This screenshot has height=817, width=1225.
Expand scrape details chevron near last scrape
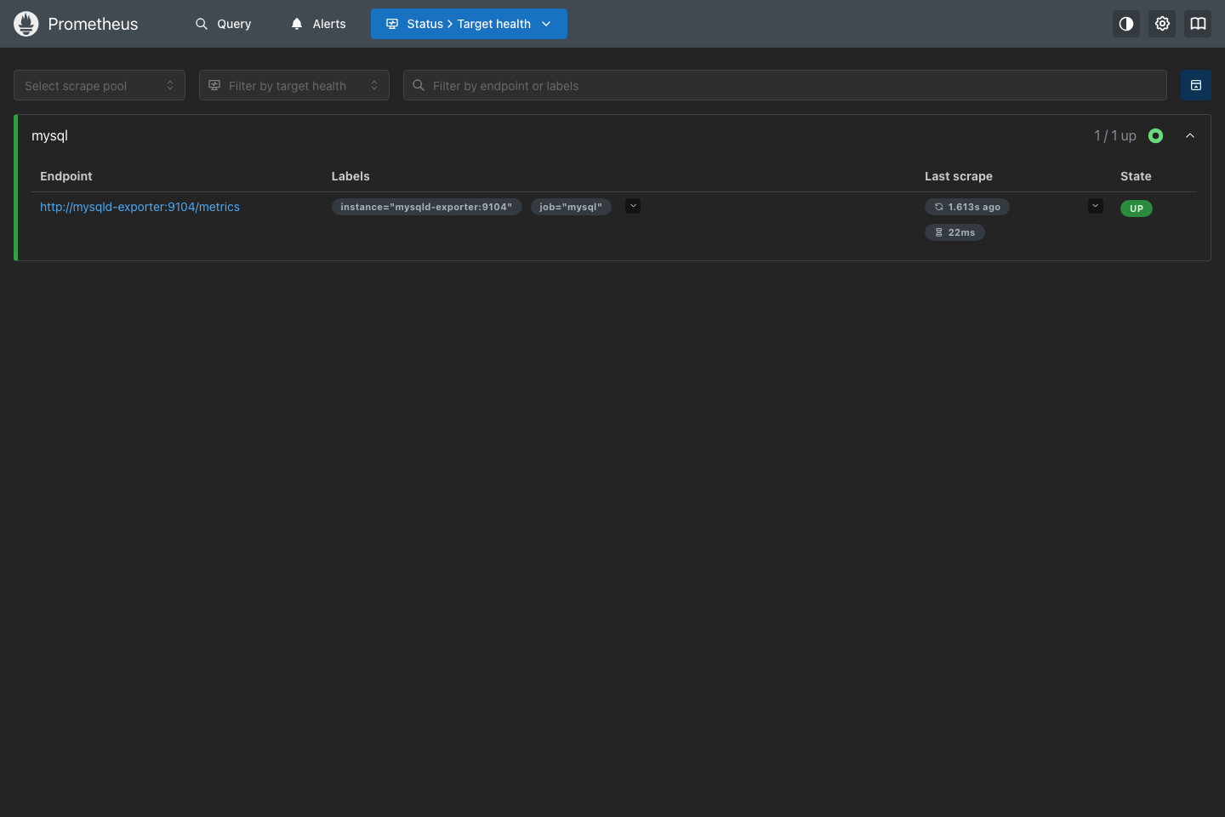click(1096, 206)
